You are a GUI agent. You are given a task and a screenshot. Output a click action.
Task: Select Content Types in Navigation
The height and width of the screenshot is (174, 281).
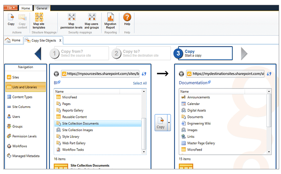click(25, 97)
